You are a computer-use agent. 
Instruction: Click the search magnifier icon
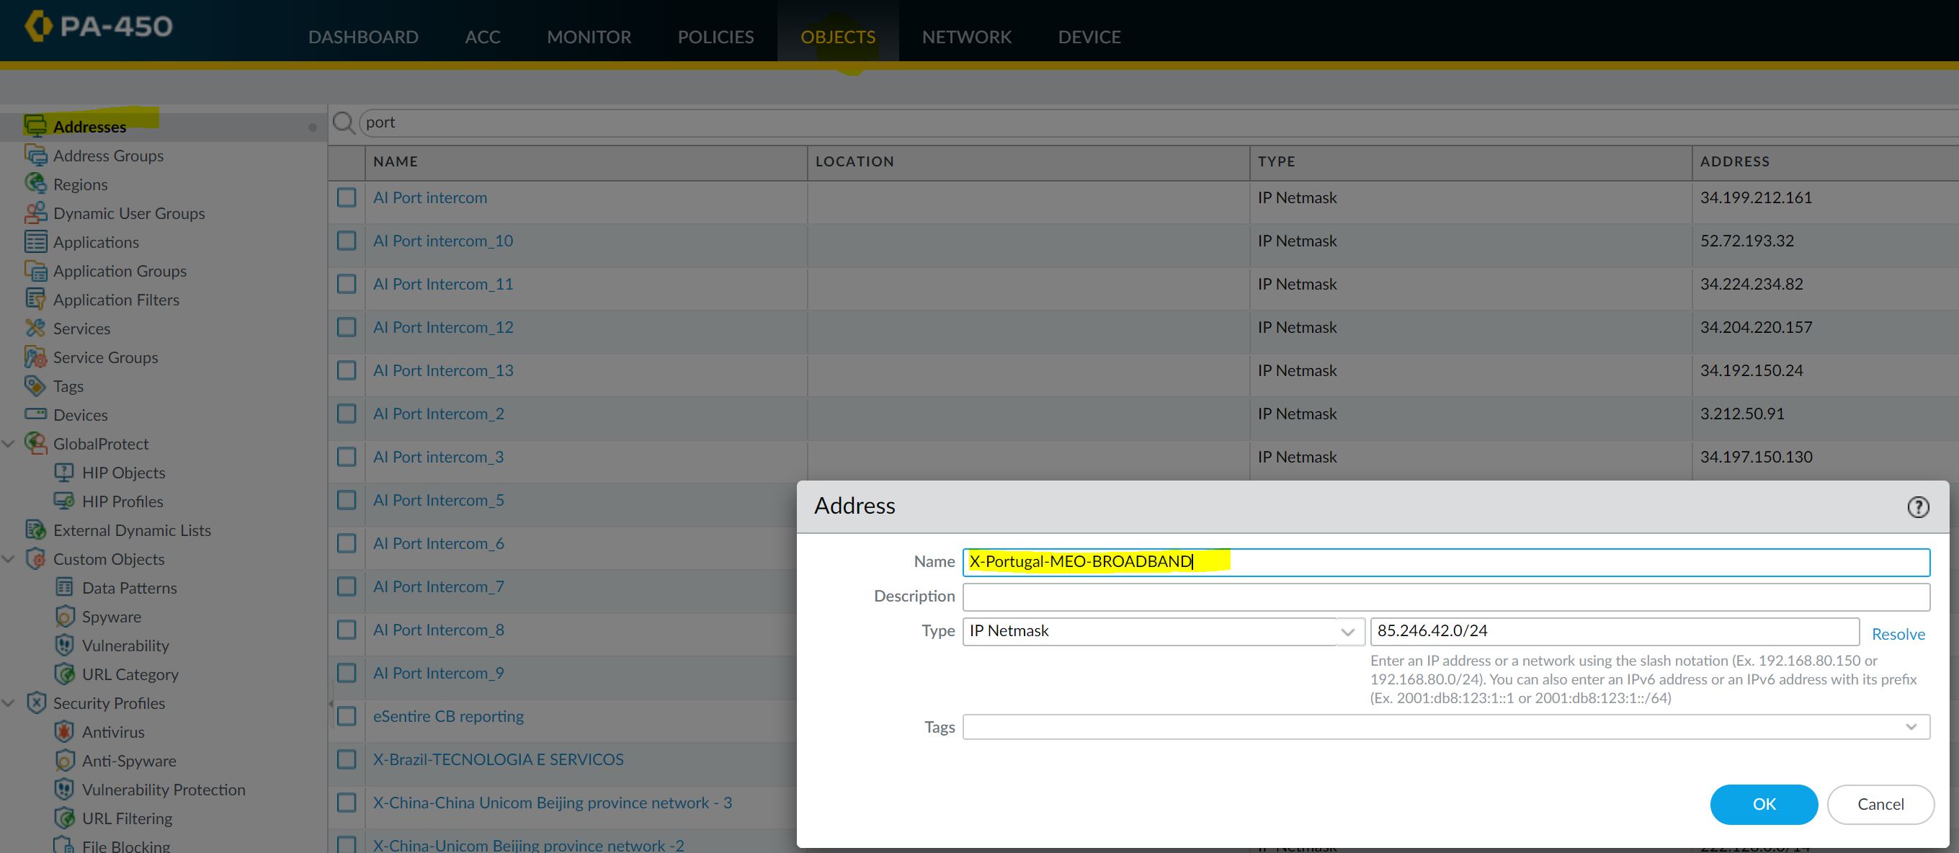tap(344, 122)
